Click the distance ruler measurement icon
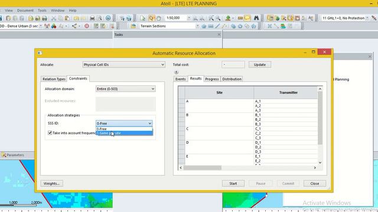Image resolution: width=378 pixels, height=212 pixels. 240,18
